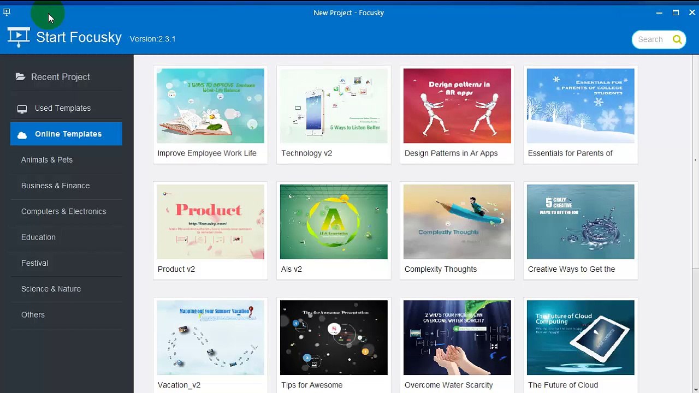Click the 'Design Patterns in Ar Apps' caption

(x=451, y=153)
